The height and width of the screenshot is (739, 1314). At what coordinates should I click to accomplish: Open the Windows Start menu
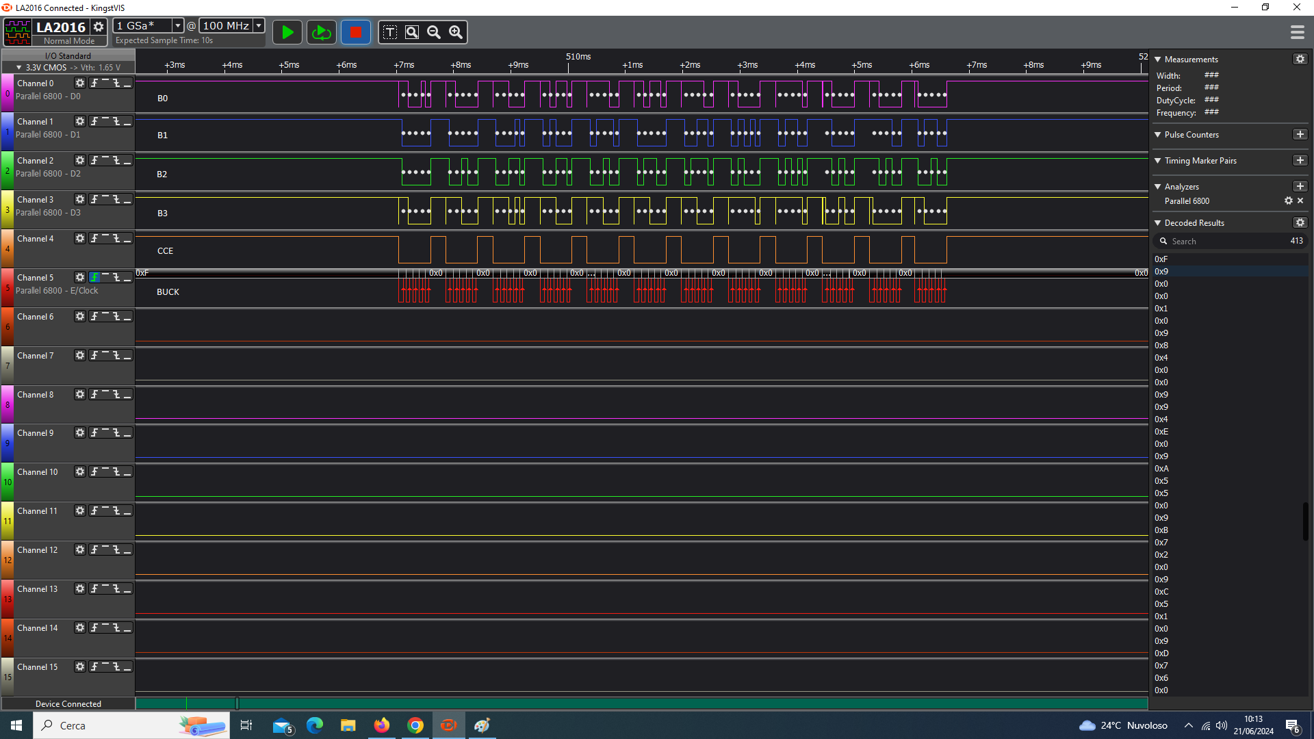pos(16,725)
